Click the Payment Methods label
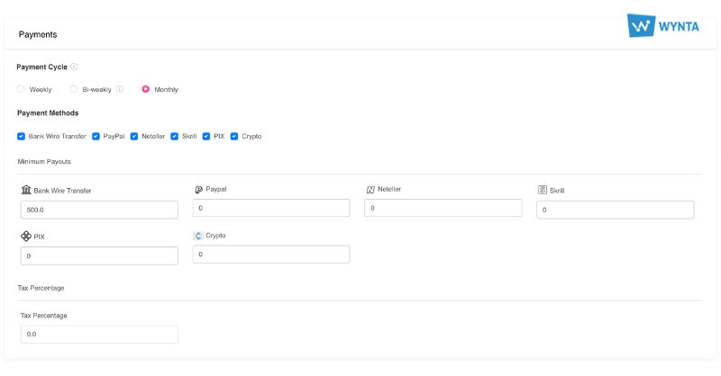Screen dimensions: 721x376 pos(48,113)
